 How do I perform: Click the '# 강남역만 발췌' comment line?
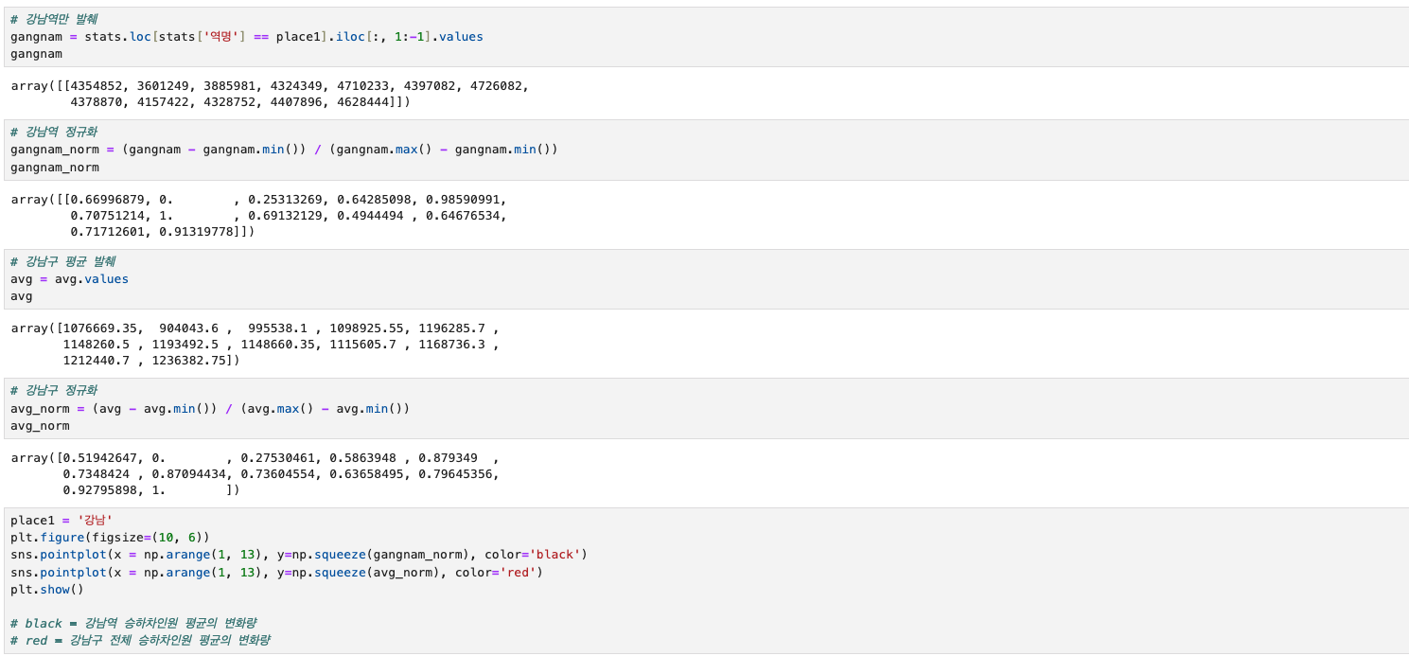[53, 19]
